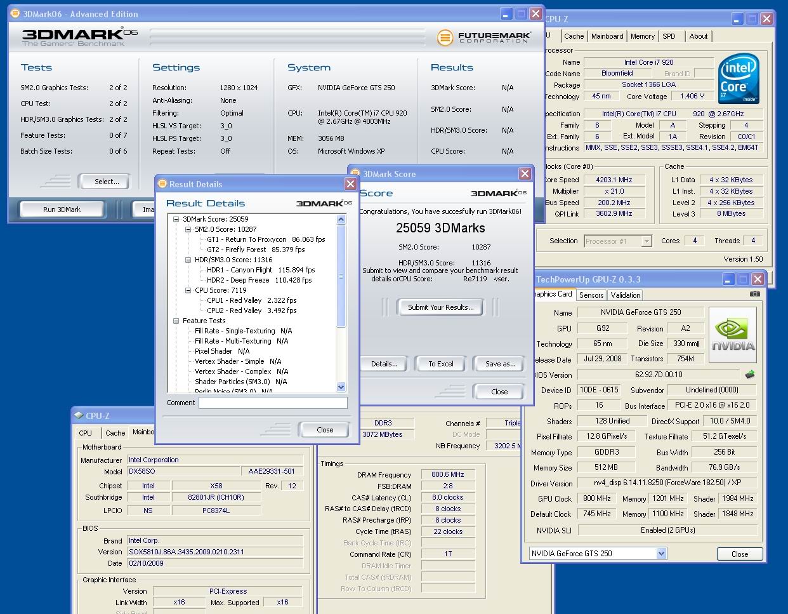Image resolution: width=788 pixels, height=614 pixels.
Task: Select the Vertex Shader - Complex row
Action: (242, 371)
